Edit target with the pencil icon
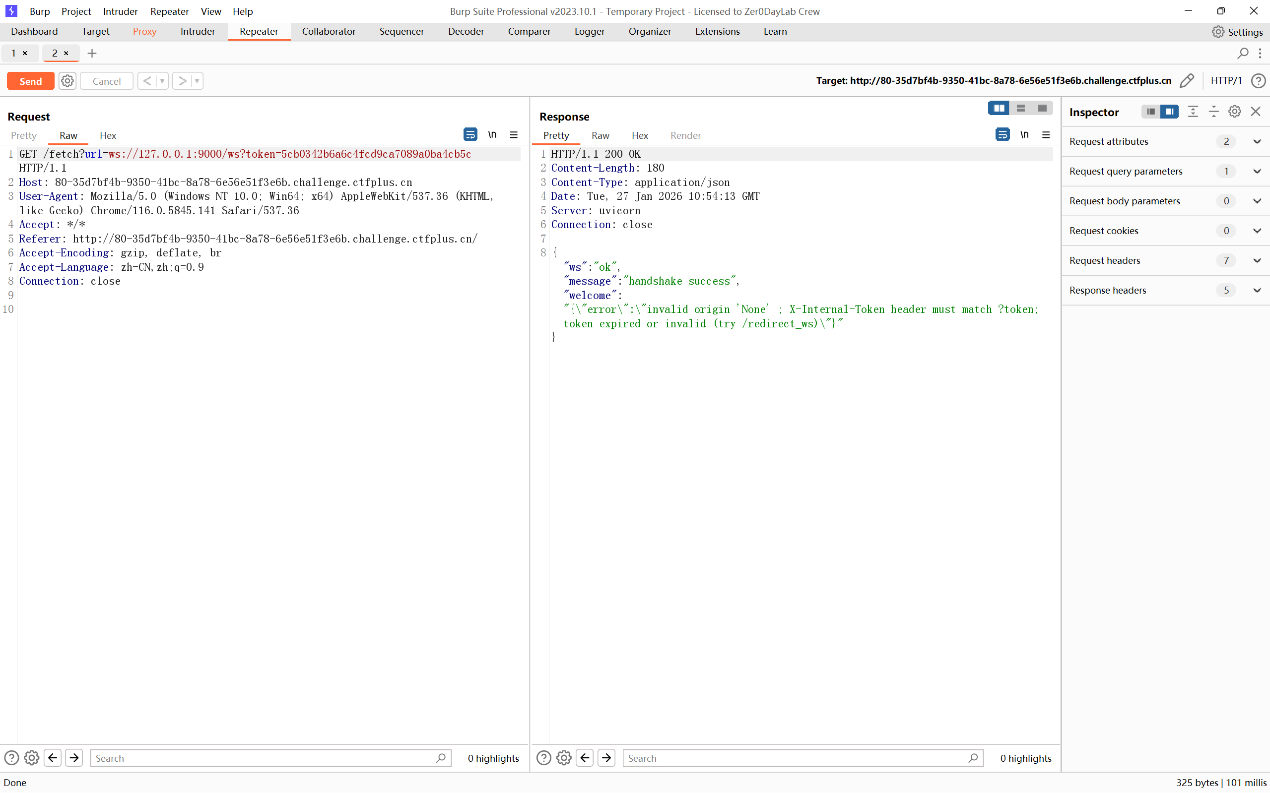The image size is (1270, 793). 1187,81
